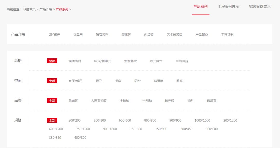This screenshot has width=280, height=148.
Task: Select the 750*1500 size option
Action: coord(83,129)
